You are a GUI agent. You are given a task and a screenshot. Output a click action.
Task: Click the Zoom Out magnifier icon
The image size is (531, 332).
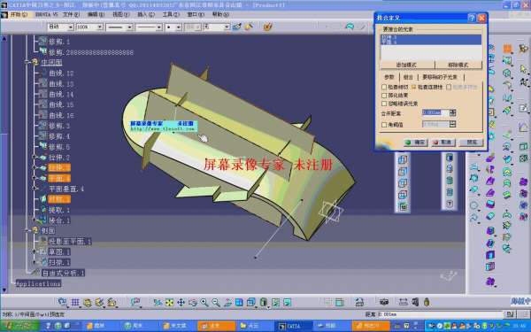pos(216,302)
